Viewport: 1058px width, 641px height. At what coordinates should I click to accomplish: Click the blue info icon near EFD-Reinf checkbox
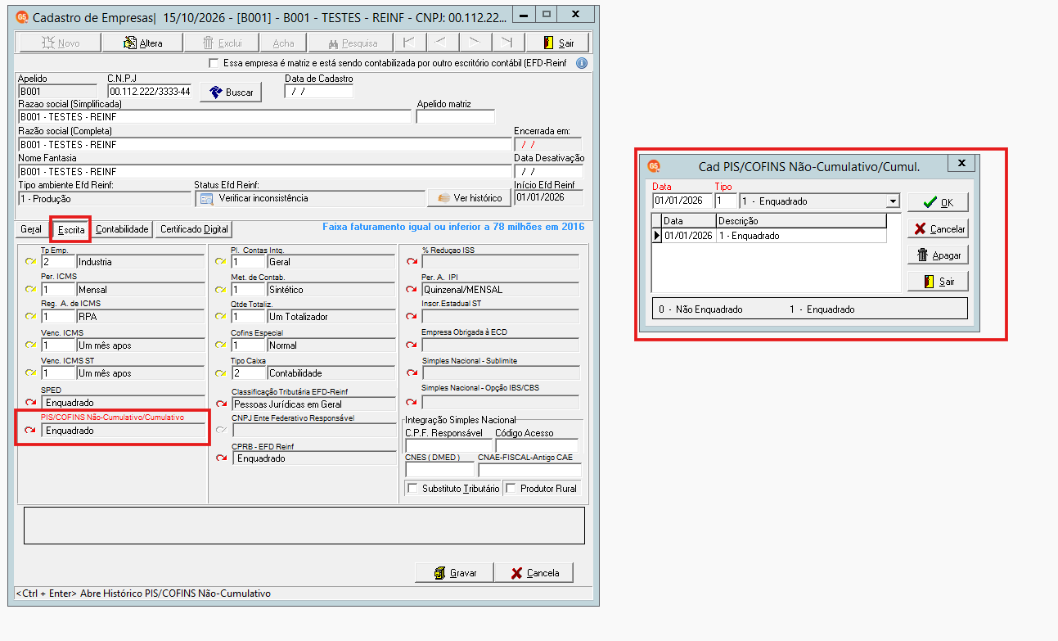click(582, 63)
